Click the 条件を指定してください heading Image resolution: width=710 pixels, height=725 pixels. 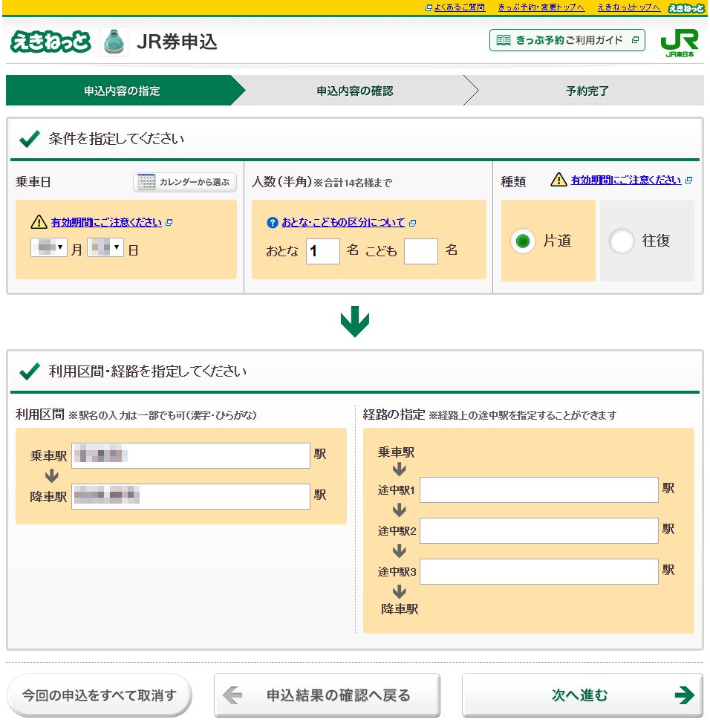pos(116,139)
